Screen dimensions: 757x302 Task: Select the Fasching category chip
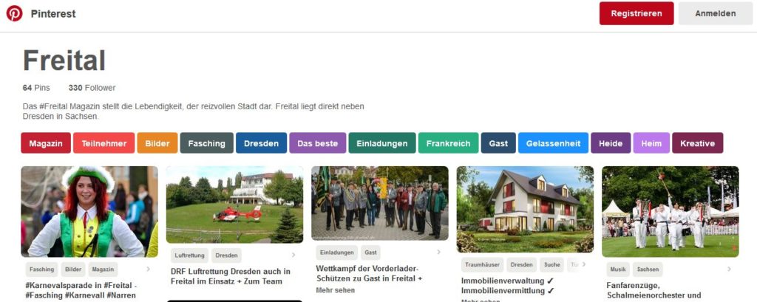click(207, 143)
